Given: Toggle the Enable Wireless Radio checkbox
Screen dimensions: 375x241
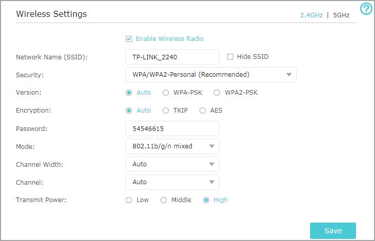Looking at the screenshot, I should pos(129,38).
